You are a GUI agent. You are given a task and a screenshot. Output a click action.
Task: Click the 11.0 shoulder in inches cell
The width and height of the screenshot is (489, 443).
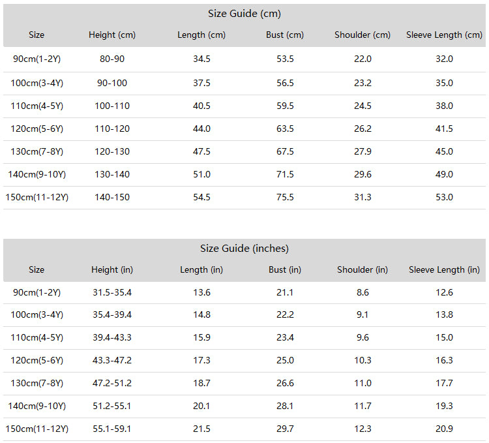click(363, 383)
